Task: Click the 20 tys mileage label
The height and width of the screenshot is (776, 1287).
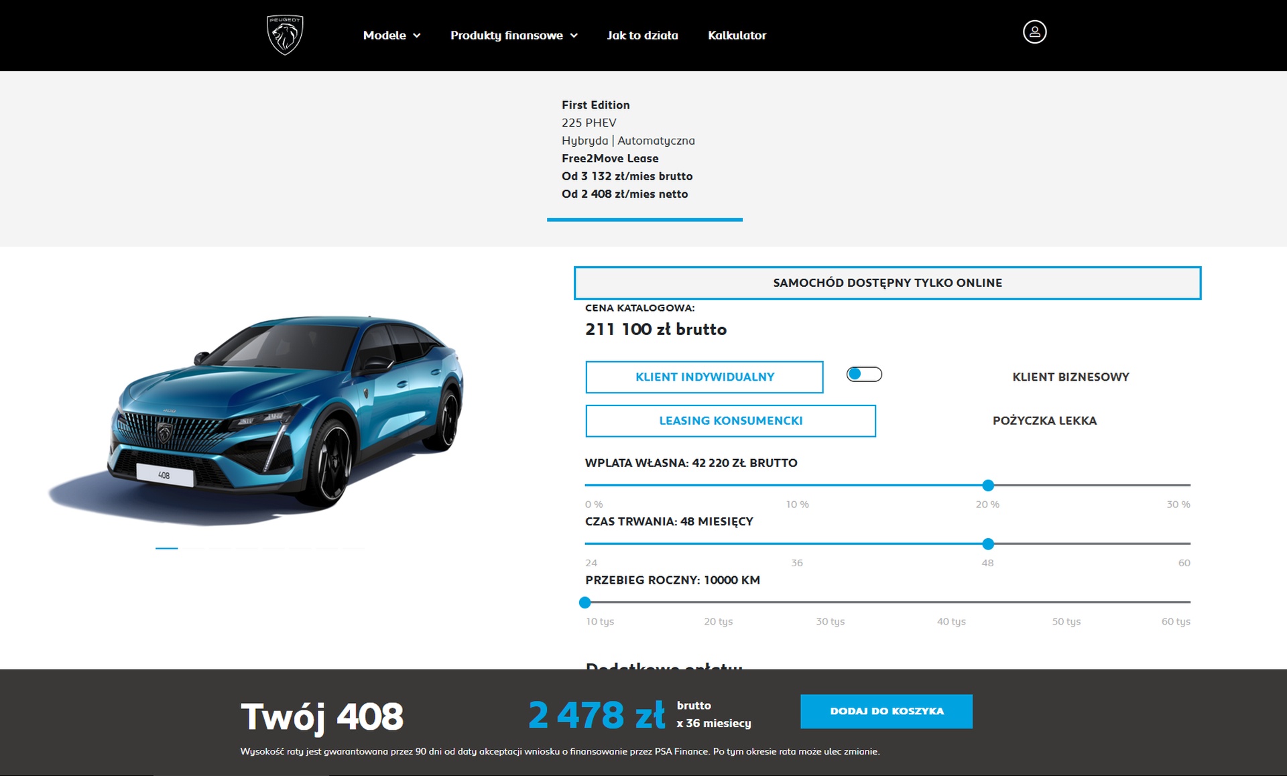Action: click(x=718, y=622)
